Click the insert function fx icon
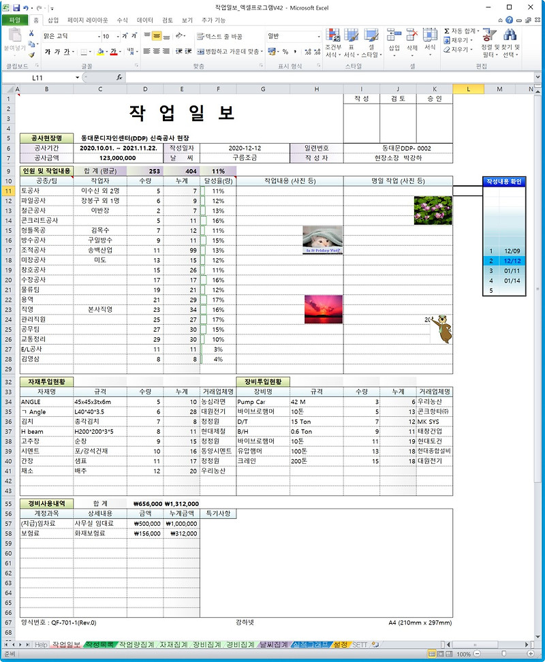 pos(119,77)
